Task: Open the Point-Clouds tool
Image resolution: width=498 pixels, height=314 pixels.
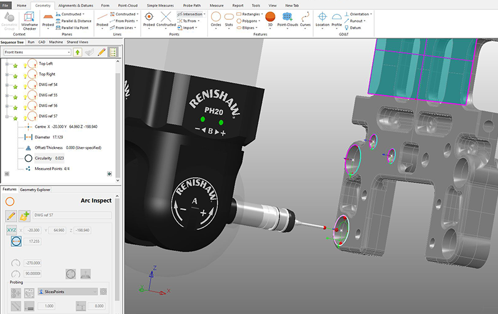Action: click(x=288, y=21)
